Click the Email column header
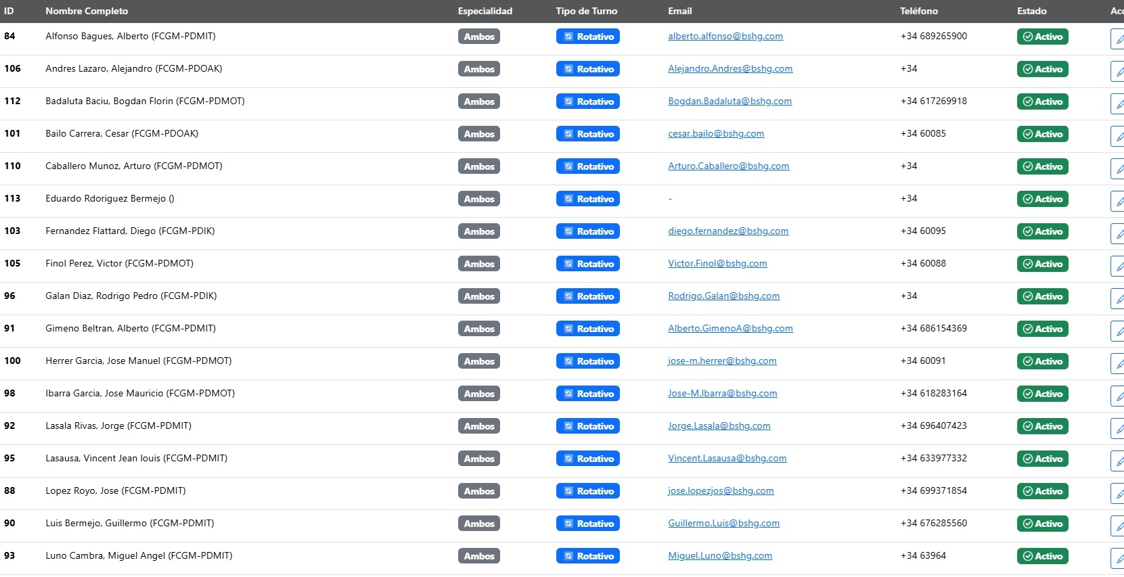 [x=680, y=11]
